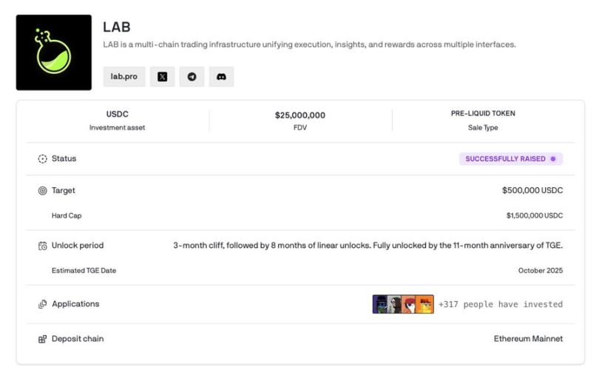Click the $1,500,000 USDC hard cap value
The width and height of the screenshot is (599, 375).
534,215
